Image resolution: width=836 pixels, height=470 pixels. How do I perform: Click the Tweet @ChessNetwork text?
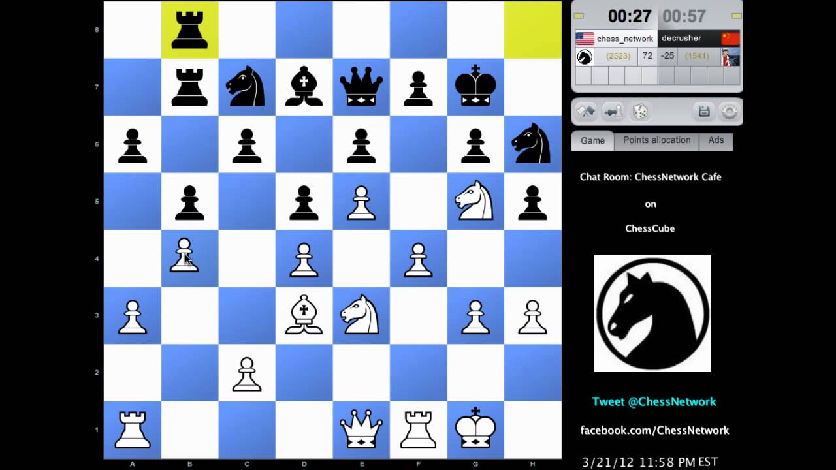(654, 401)
